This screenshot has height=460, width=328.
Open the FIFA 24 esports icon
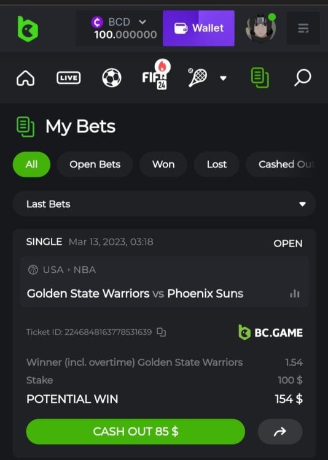[155, 75]
